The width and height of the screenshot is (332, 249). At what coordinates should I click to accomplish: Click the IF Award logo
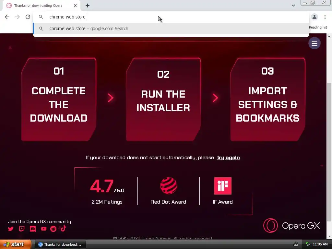point(223,186)
